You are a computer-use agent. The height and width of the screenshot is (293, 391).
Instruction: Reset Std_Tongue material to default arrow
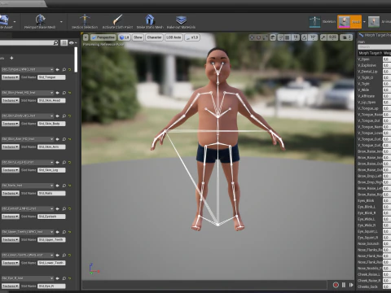(70, 70)
